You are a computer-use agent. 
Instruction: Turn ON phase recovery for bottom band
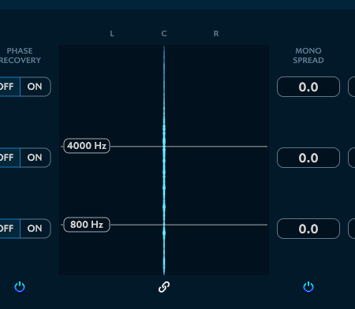[35, 229]
